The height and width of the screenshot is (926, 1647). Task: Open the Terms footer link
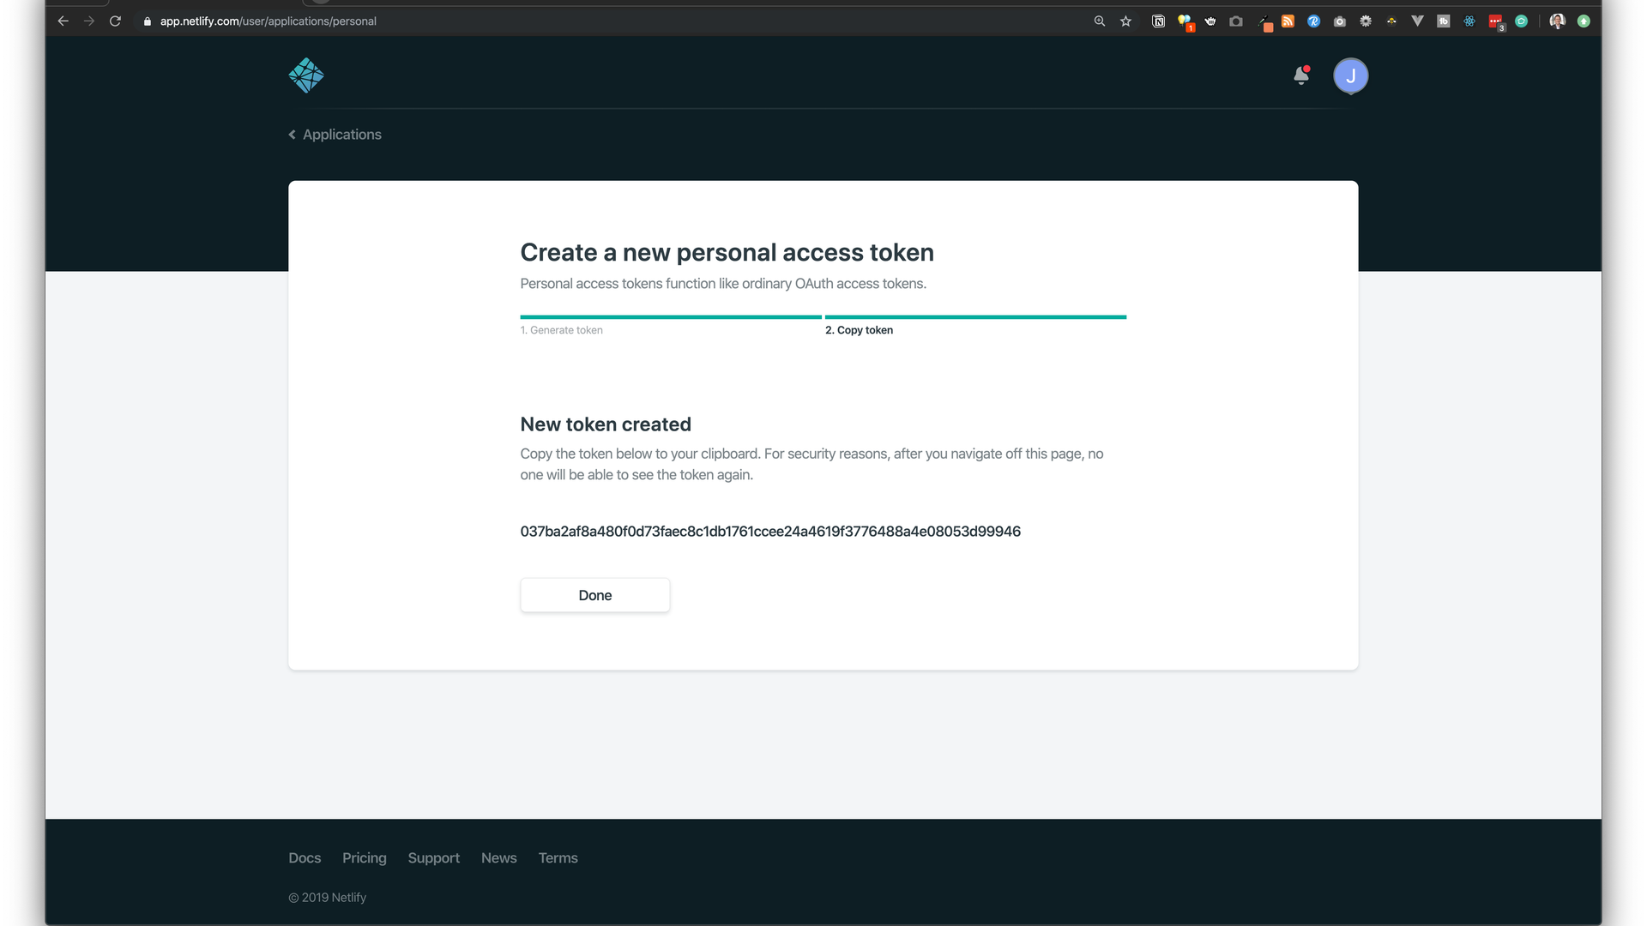558,858
